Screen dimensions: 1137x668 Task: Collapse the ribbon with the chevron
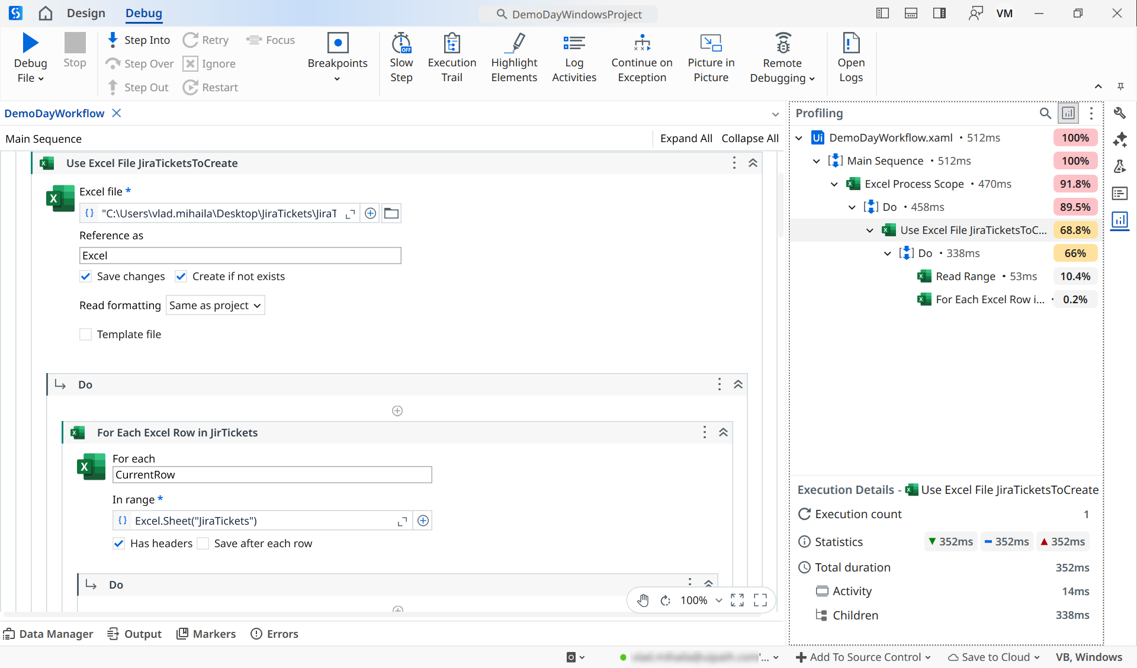coord(1098,86)
